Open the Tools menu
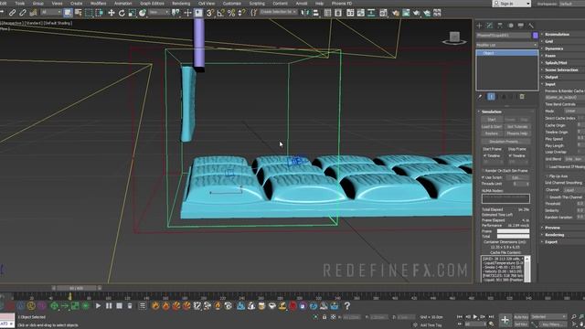This screenshot has height=329, width=585. (20, 4)
